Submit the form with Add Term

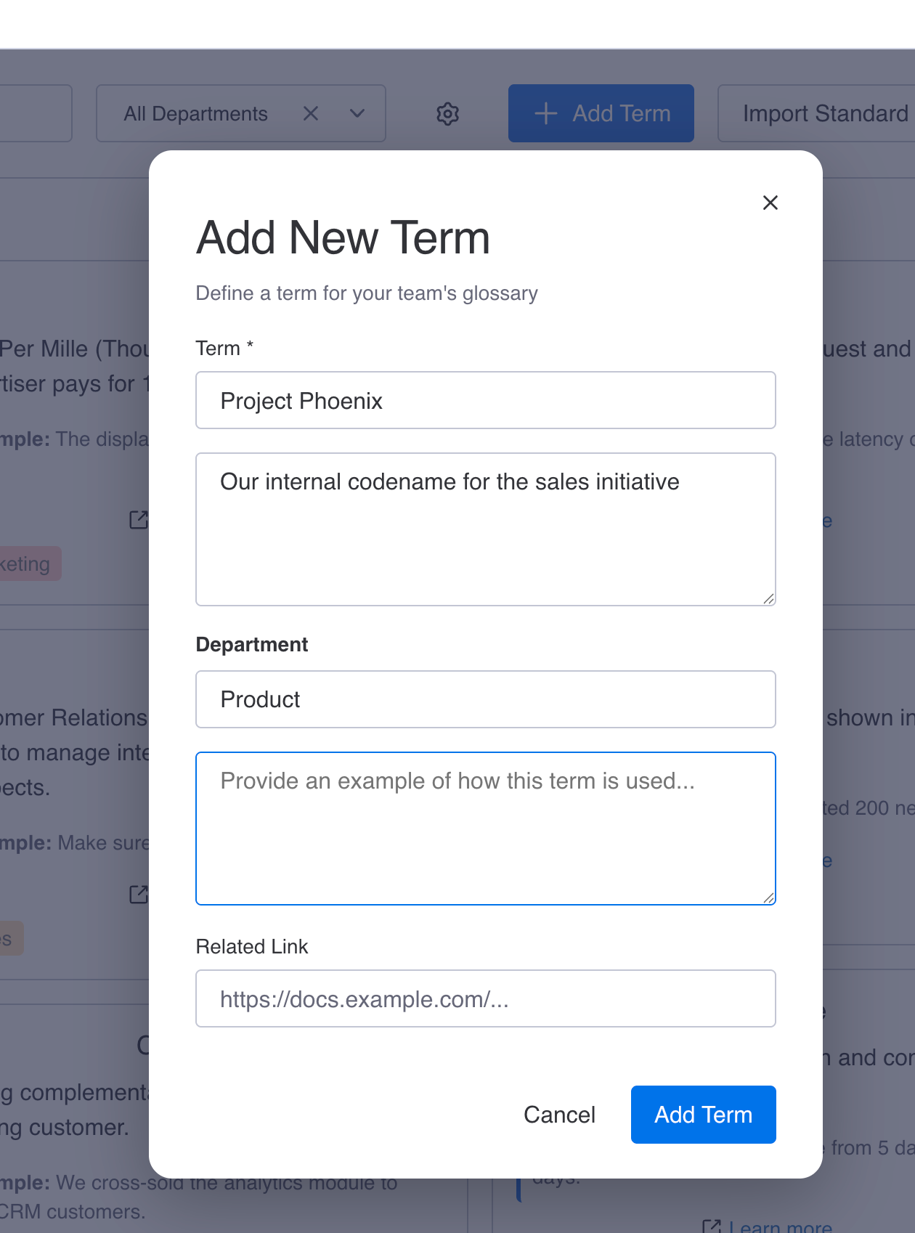pos(703,1115)
